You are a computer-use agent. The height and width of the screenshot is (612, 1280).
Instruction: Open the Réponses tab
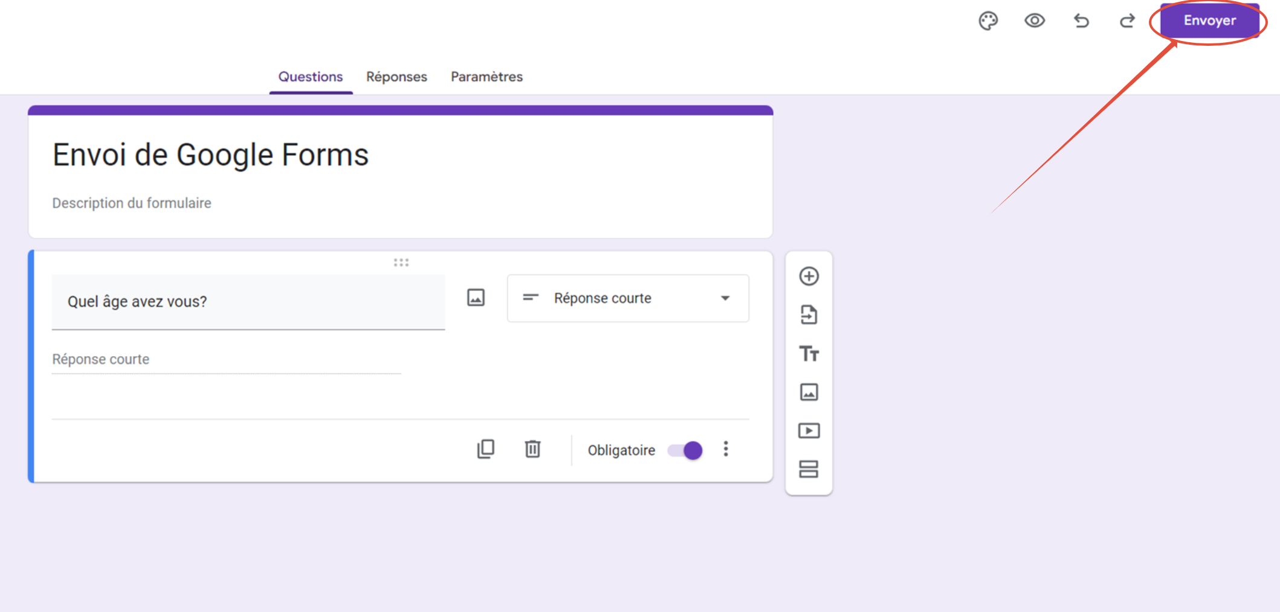[x=396, y=77]
